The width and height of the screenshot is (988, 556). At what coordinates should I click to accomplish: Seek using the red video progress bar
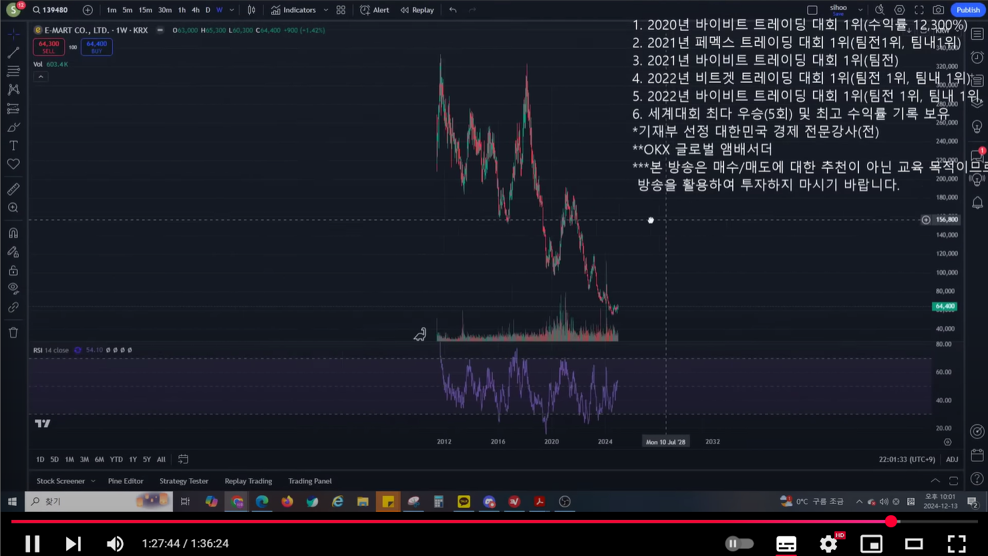tap(494, 521)
